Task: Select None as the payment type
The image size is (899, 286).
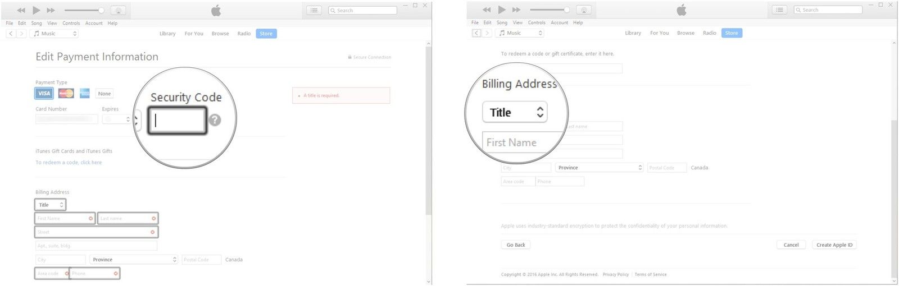Action: [x=105, y=94]
